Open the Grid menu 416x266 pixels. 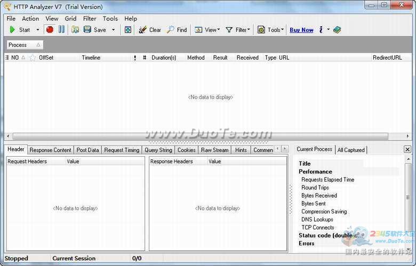point(70,19)
